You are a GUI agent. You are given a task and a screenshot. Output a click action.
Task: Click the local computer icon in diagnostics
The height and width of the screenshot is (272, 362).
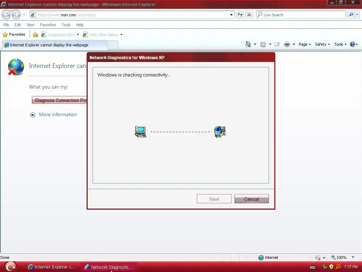pos(141,132)
